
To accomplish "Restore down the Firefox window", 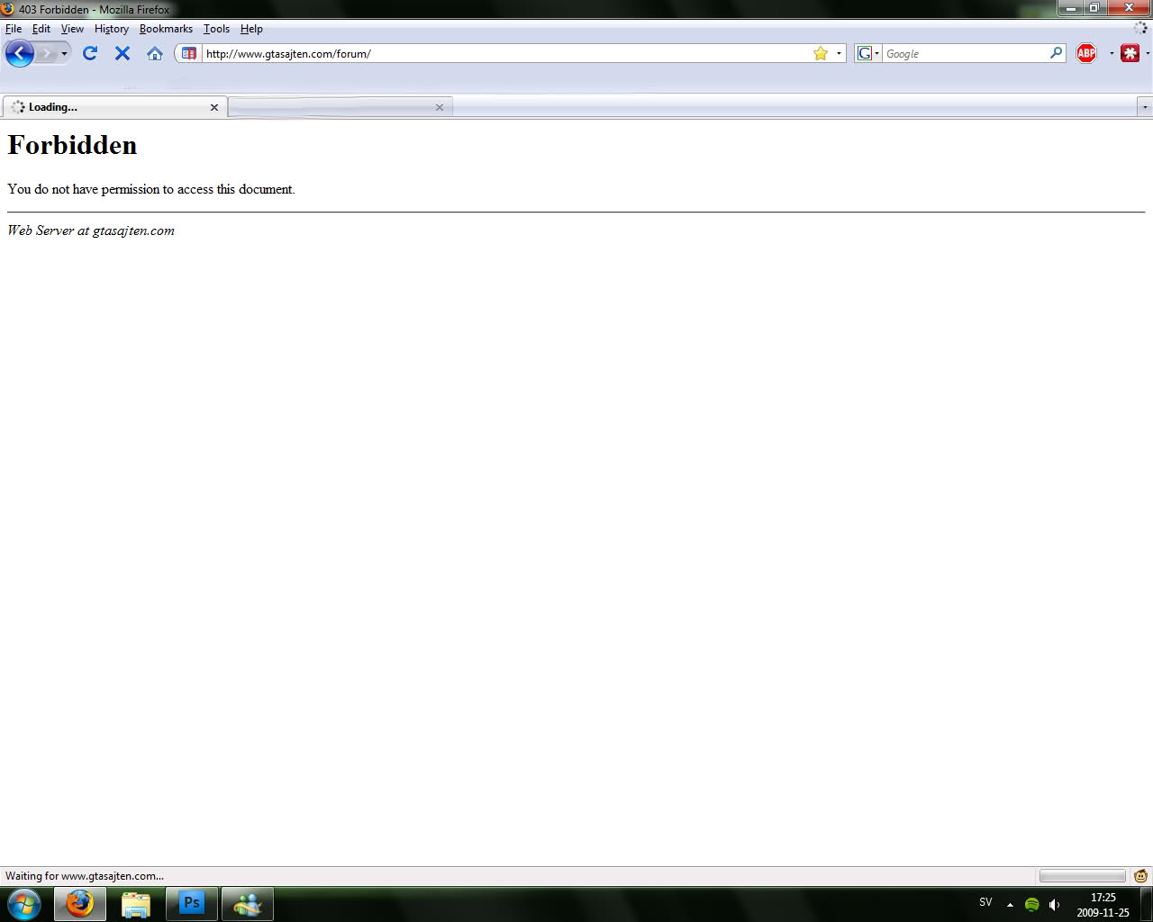I will [1094, 8].
